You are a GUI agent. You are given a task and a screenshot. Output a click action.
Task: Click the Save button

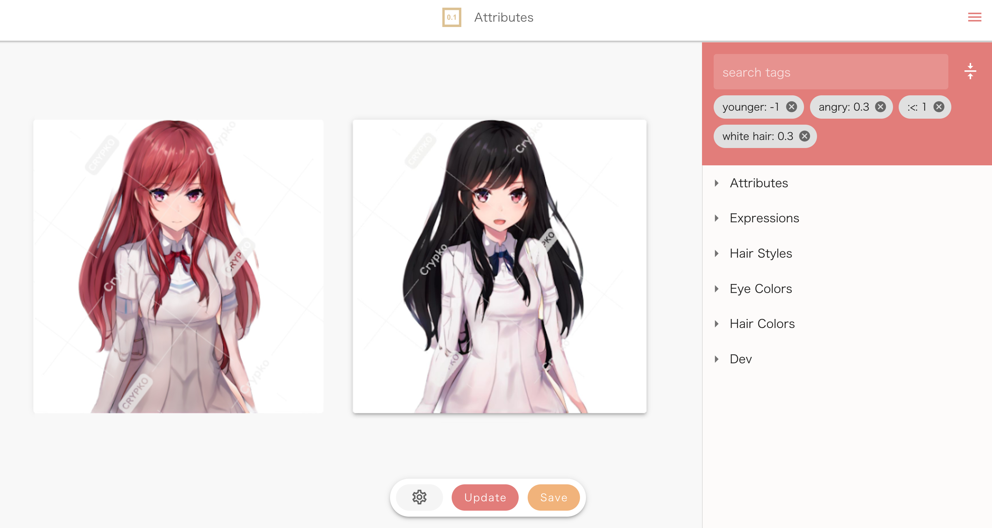pyautogui.click(x=553, y=497)
